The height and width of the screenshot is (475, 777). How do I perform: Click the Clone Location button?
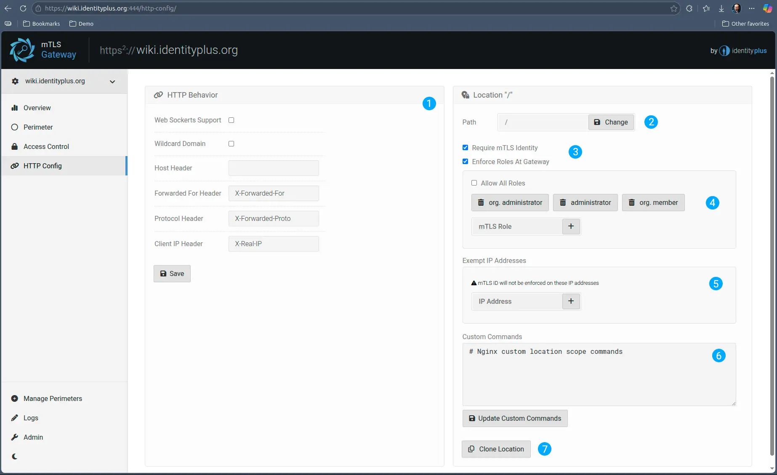tap(496, 449)
